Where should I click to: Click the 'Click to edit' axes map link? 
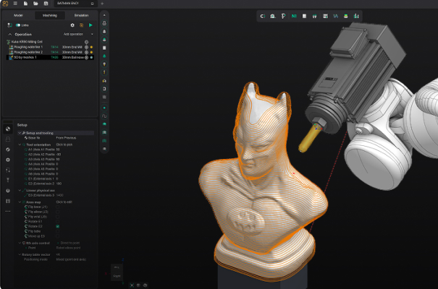click(65, 202)
